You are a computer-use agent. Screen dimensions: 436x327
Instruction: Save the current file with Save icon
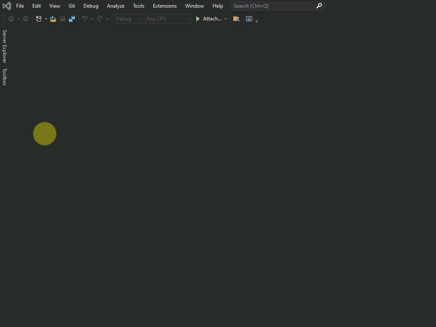tap(62, 19)
